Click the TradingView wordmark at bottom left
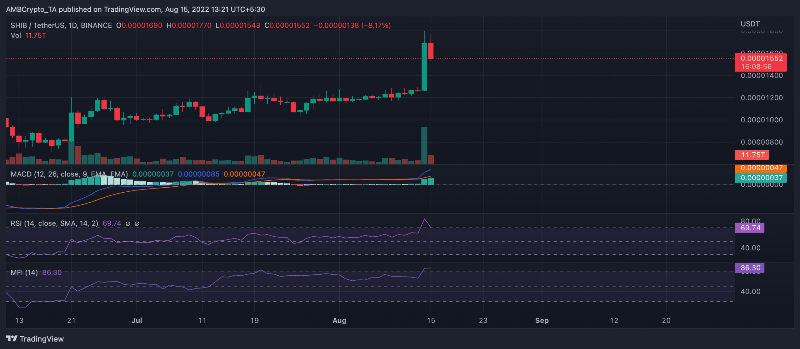 [42, 339]
